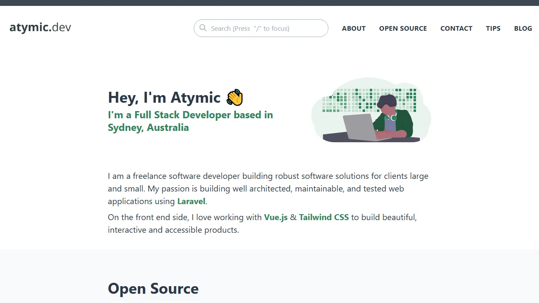Open the Tailwind CSS link

[324, 217]
